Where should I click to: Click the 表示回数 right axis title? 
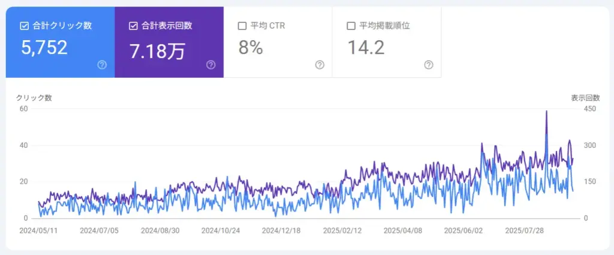[x=585, y=98]
